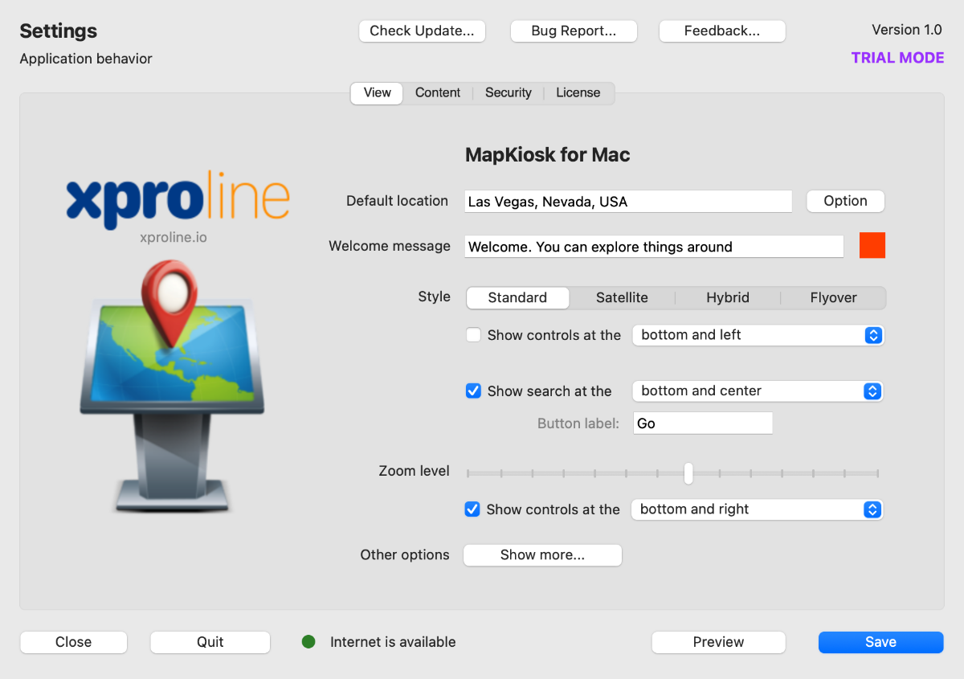Click the Button label field containing Go

pyautogui.click(x=703, y=423)
